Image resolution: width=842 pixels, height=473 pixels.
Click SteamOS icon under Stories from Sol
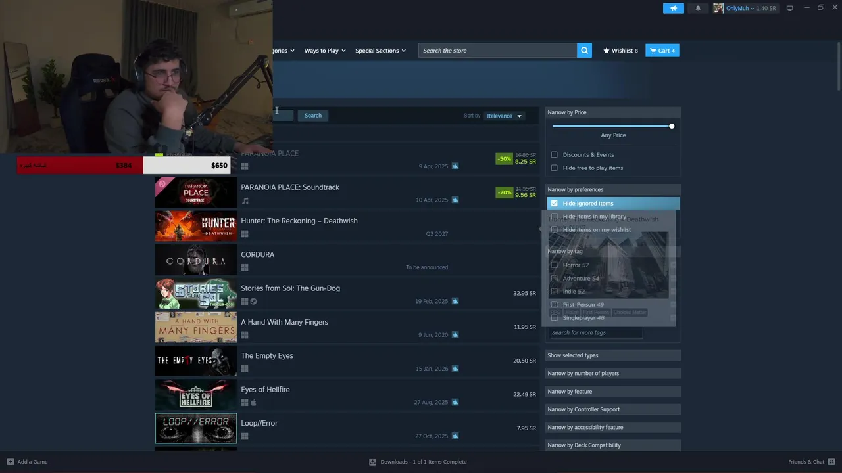tap(253, 302)
